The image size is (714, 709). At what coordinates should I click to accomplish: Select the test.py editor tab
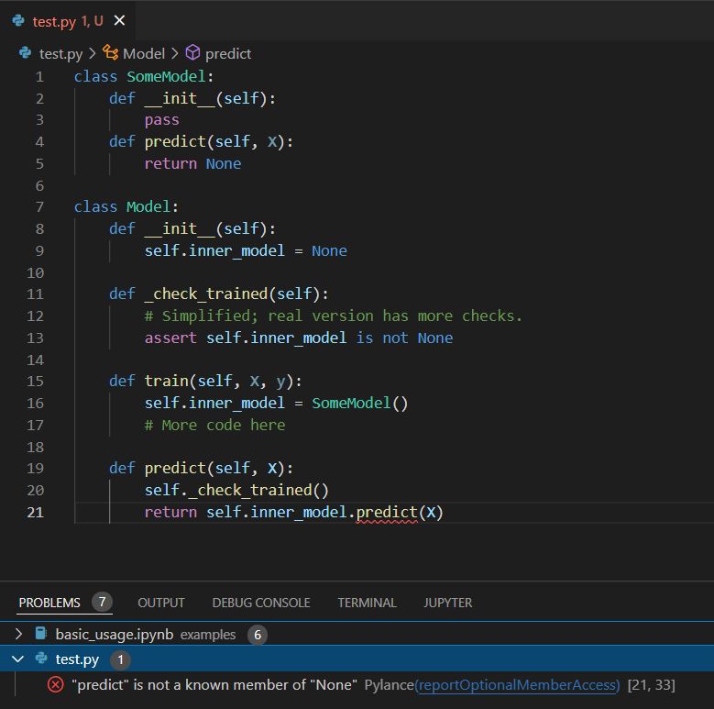click(68, 20)
